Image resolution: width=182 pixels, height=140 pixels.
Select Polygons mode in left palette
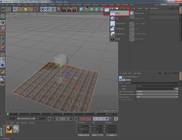pos(3,48)
